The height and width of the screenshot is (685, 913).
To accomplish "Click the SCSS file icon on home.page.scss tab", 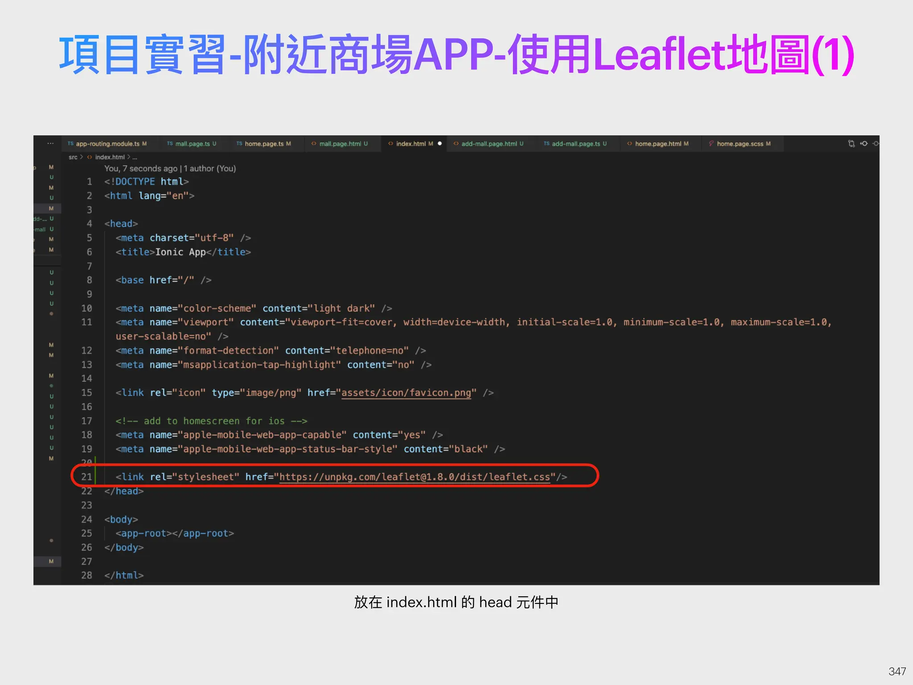I will tap(711, 144).
